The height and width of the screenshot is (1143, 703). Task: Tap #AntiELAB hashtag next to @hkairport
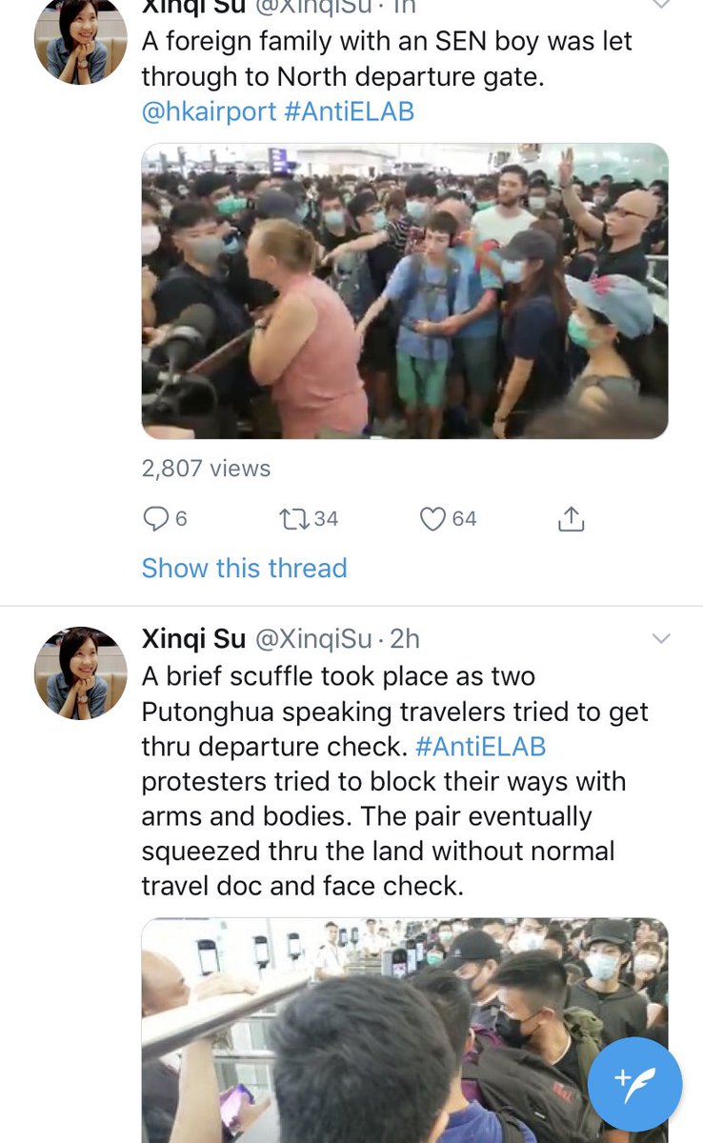click(x=350, y=111)
